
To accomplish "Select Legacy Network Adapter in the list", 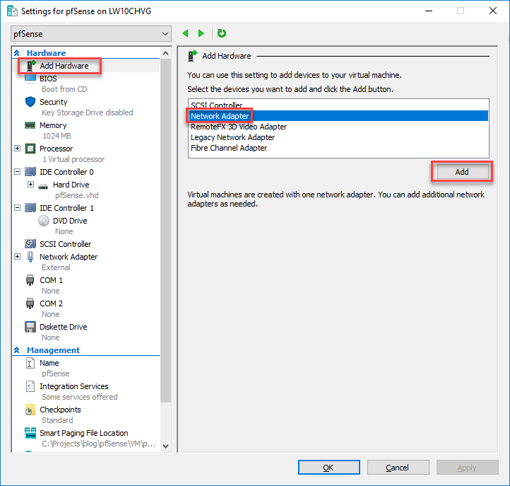I will [x=338, y=137].
